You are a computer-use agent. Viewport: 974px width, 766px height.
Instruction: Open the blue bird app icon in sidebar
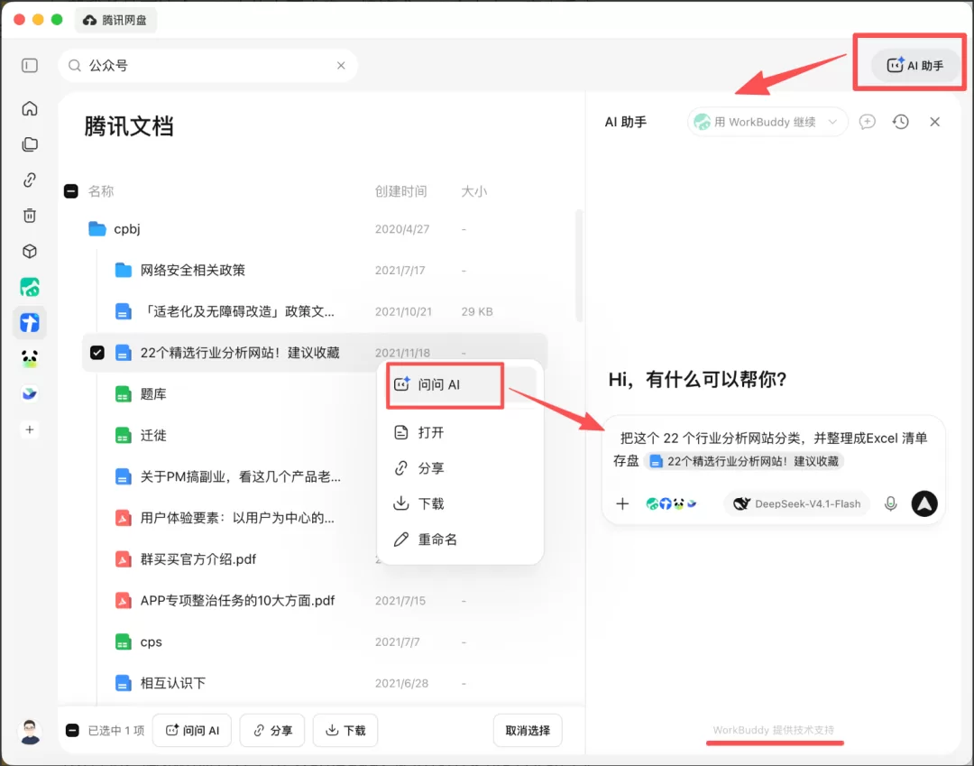[x=29, y=394]
